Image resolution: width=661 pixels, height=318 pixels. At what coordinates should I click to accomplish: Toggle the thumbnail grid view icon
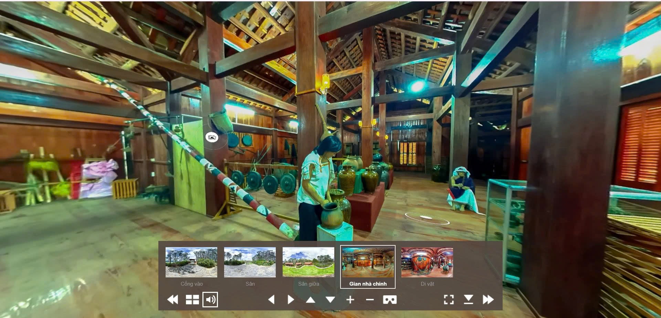point(192,299)
